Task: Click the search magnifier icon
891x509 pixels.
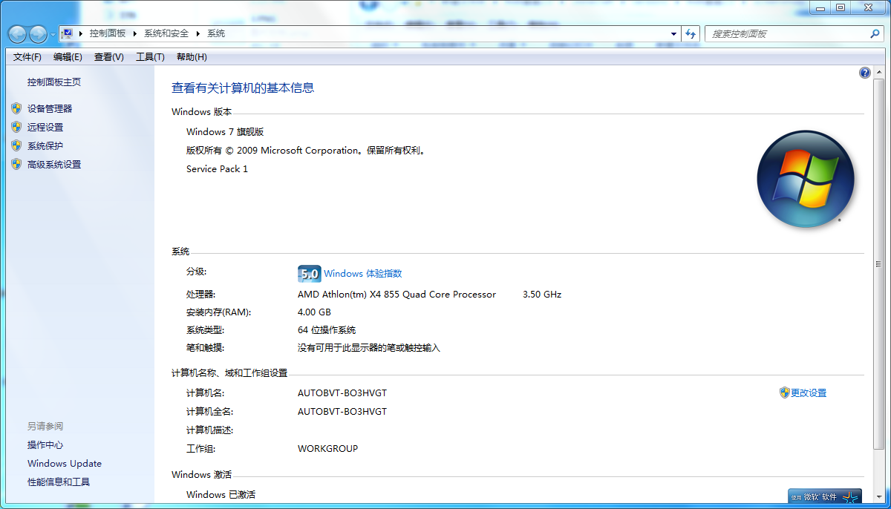Action: [875, 34]
